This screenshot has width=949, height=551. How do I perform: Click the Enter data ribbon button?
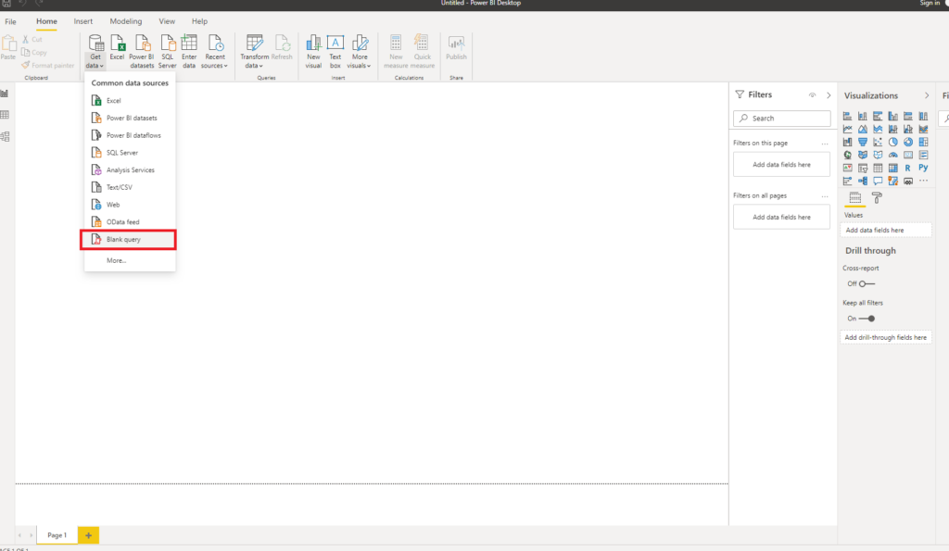pyautogui.click(x=189, y=51)
